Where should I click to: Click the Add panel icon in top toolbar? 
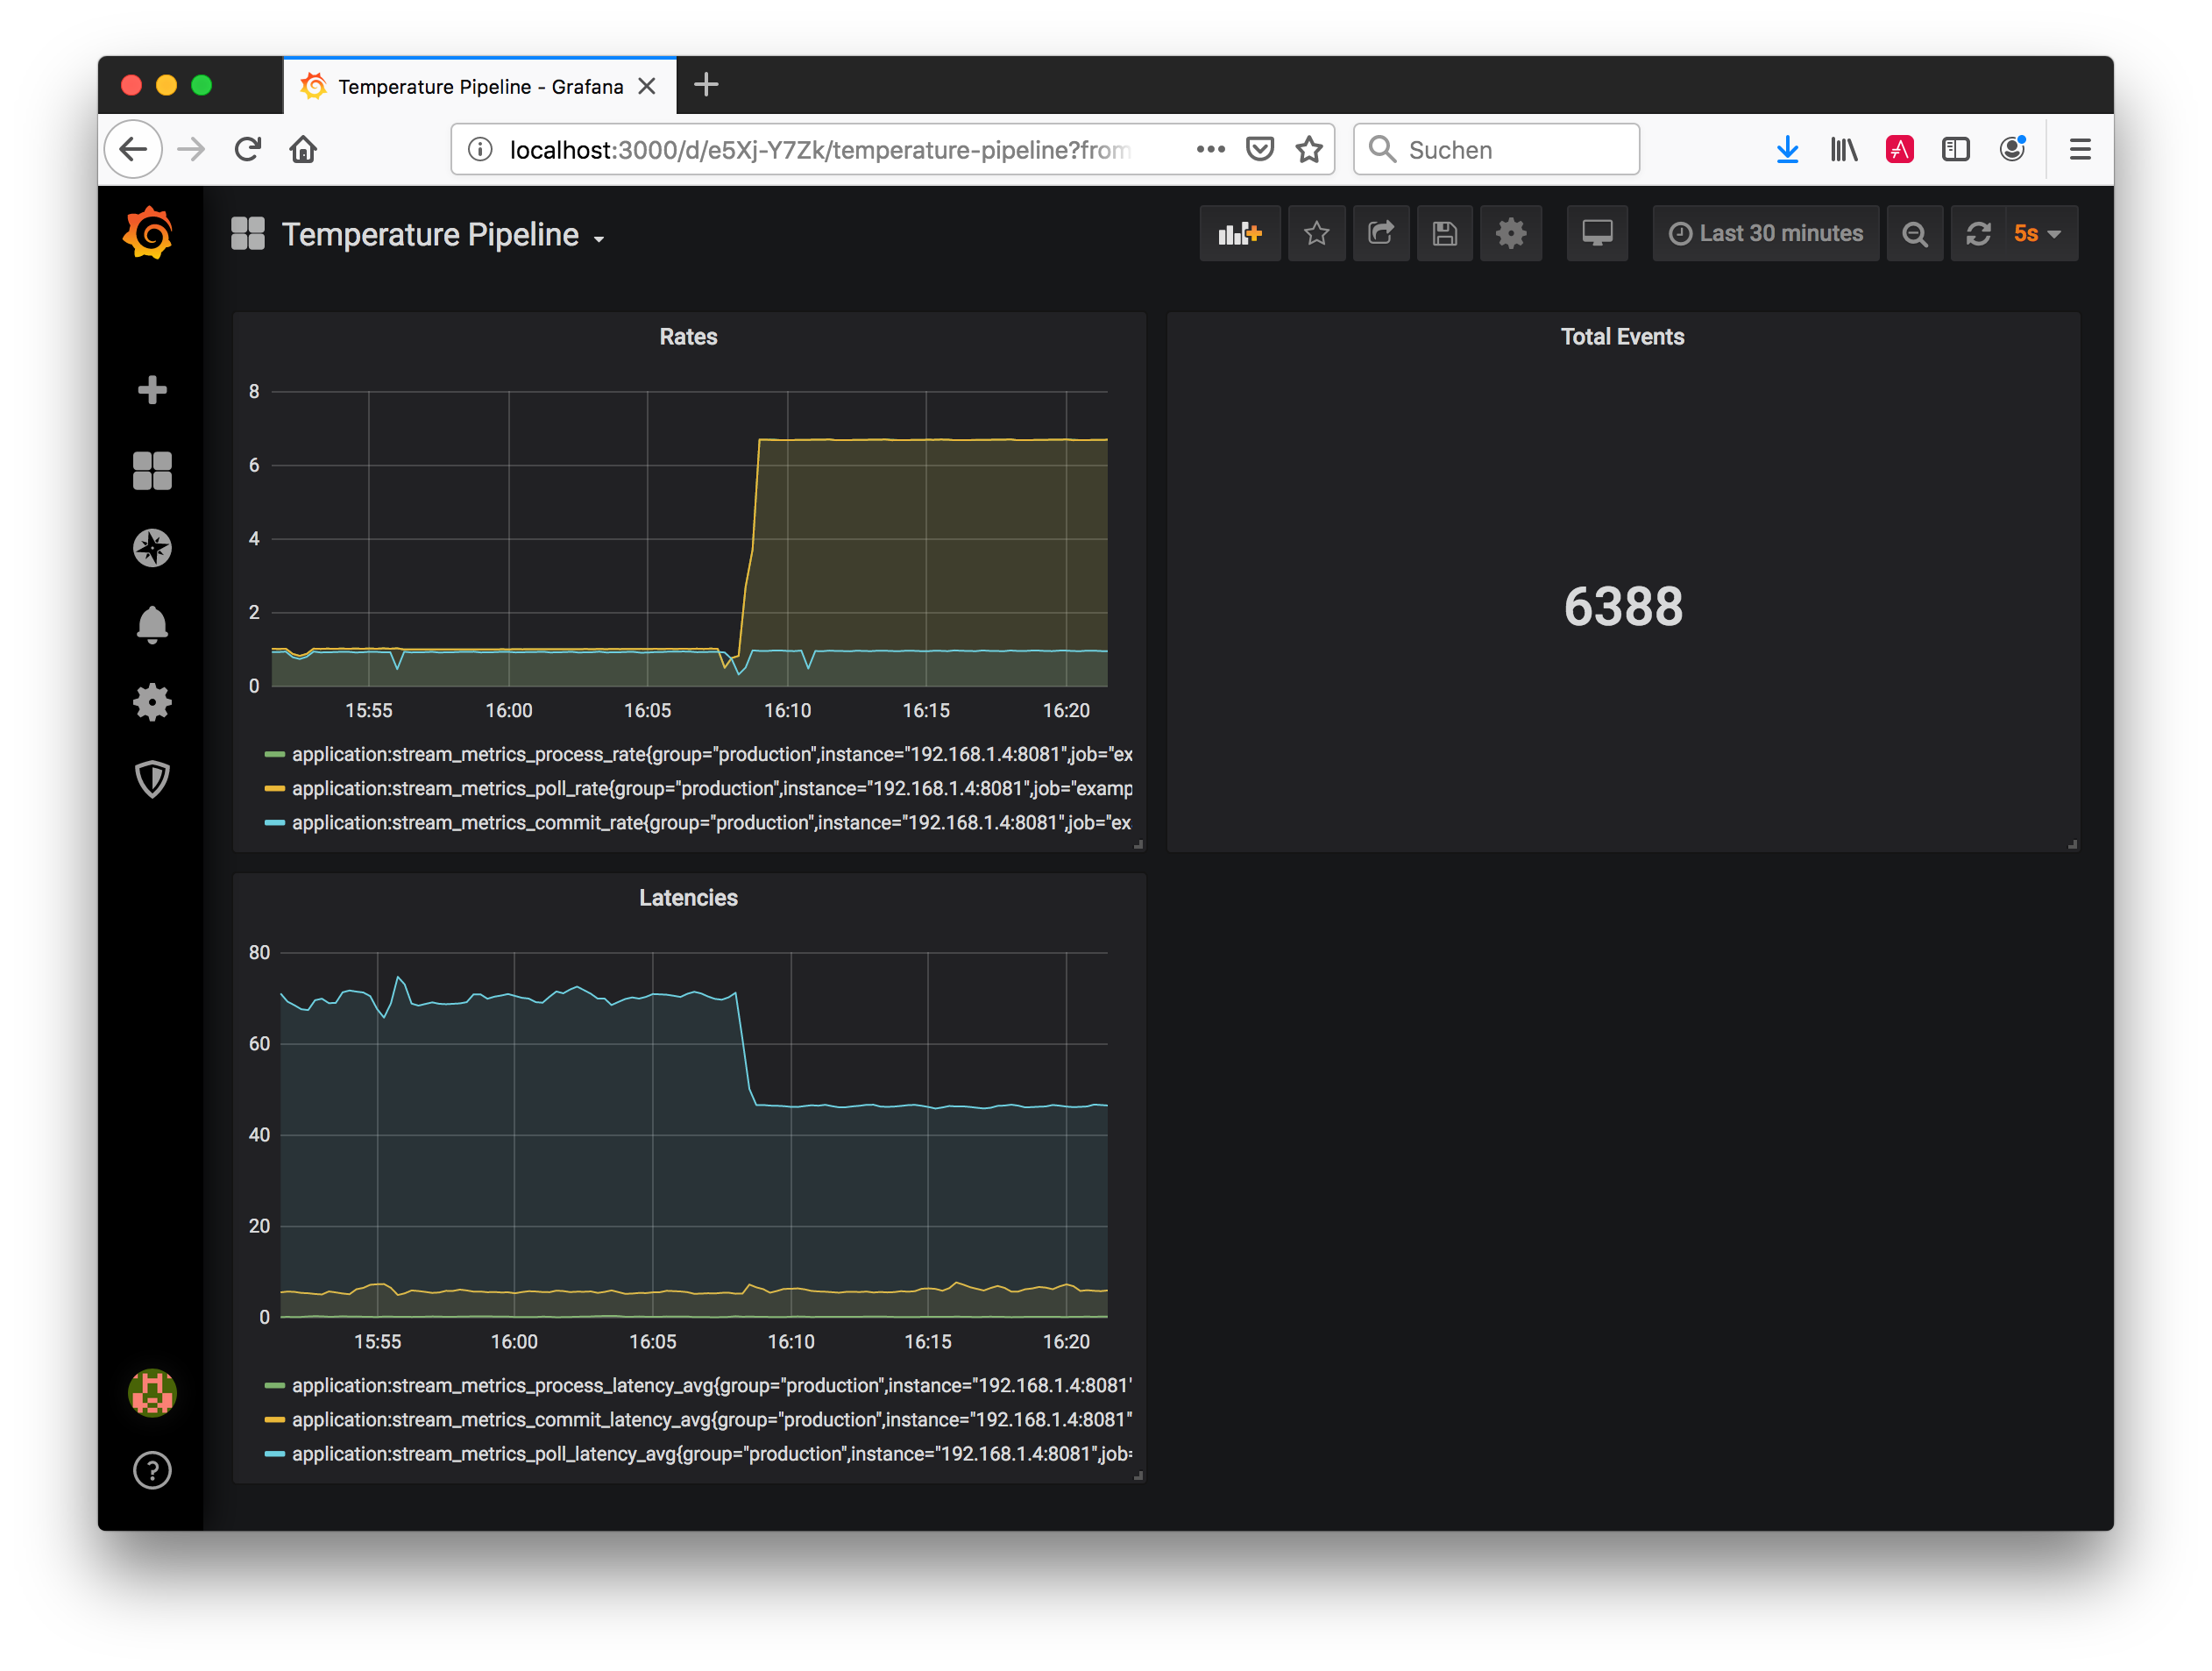(1240, 233)
